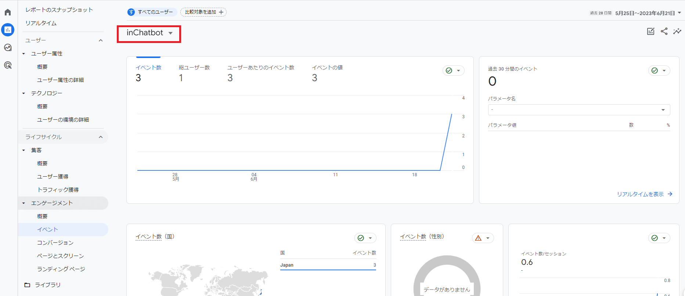The image size is (685, 296).
Task: Open the パラメータ名 combo box
Action: pyautogui.click(x=579, y=110)
